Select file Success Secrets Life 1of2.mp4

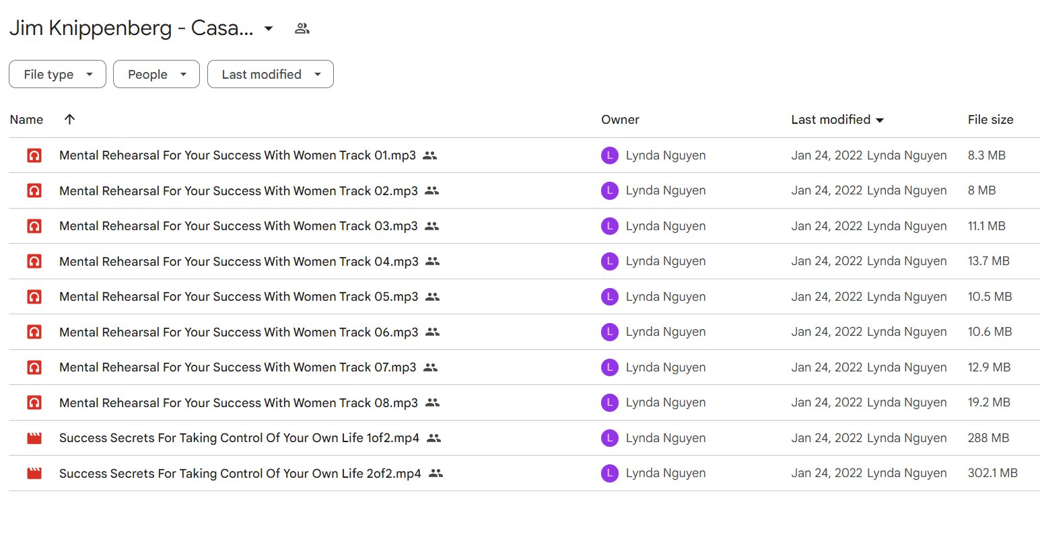pyautogui.click(x=239, y=438)
